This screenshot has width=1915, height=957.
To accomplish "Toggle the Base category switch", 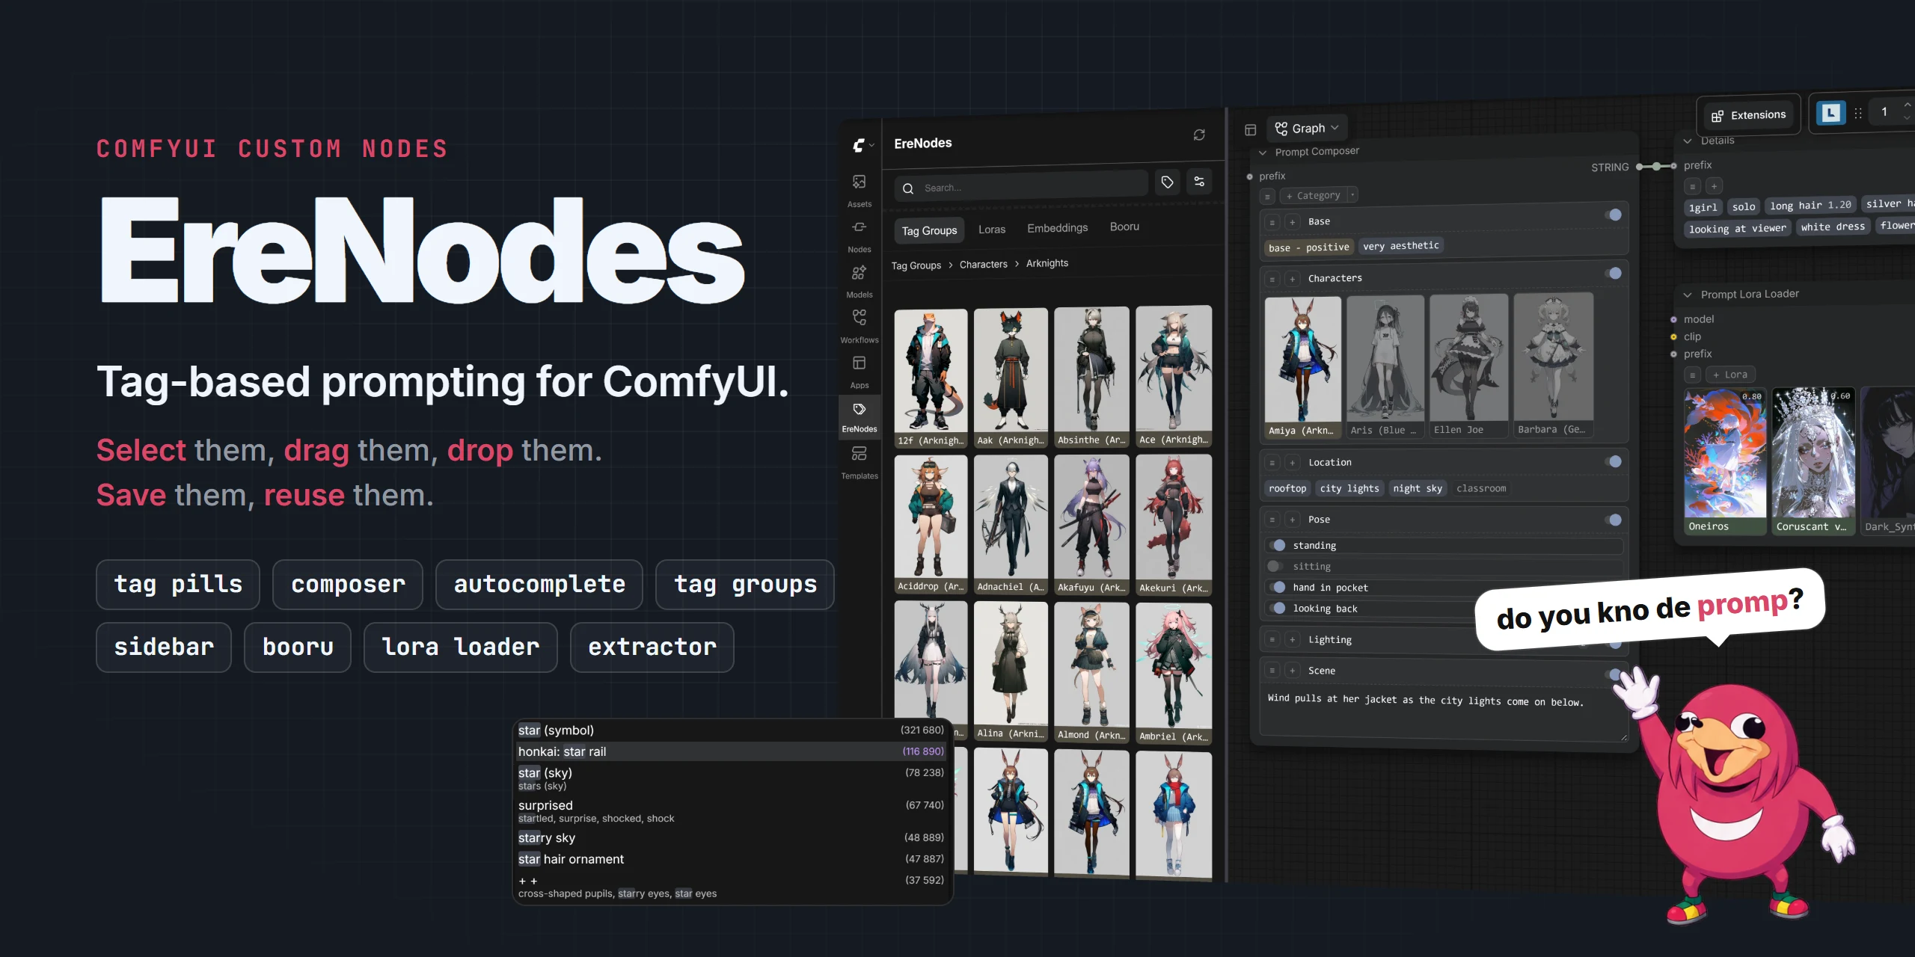I will click(1613, 215).
